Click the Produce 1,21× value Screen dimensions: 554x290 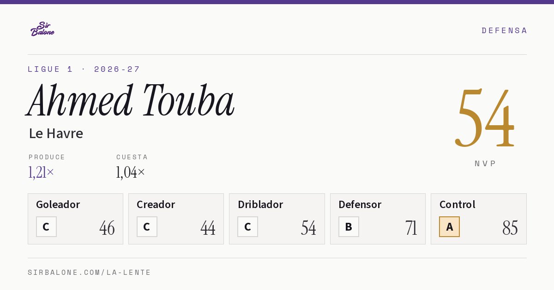(x=41, y=172)
